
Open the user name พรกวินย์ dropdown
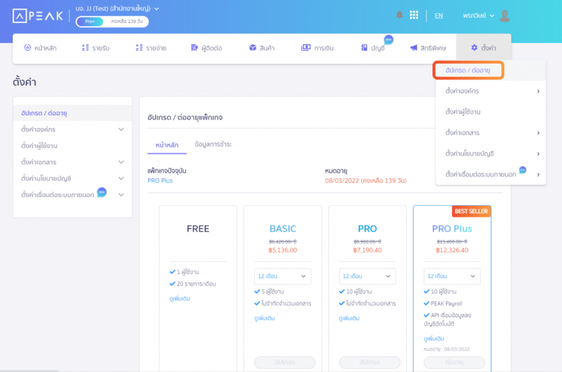tap(479, 16)
